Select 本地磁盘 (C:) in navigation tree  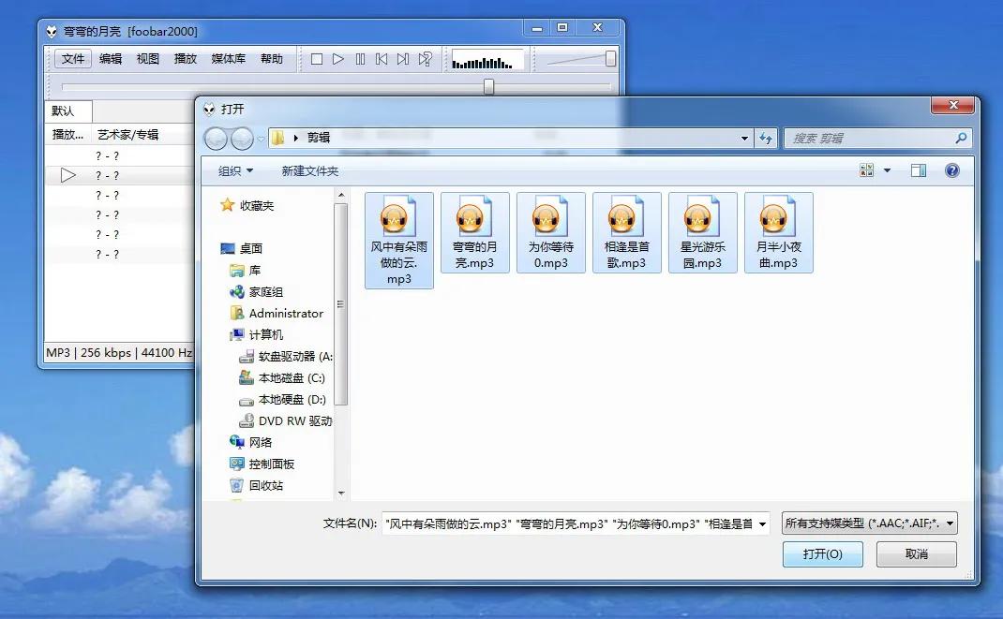pyautogui.click(x=291, y=378)
